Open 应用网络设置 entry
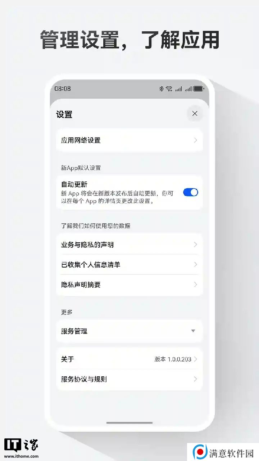The image size is (259, 461). point(129,140)
